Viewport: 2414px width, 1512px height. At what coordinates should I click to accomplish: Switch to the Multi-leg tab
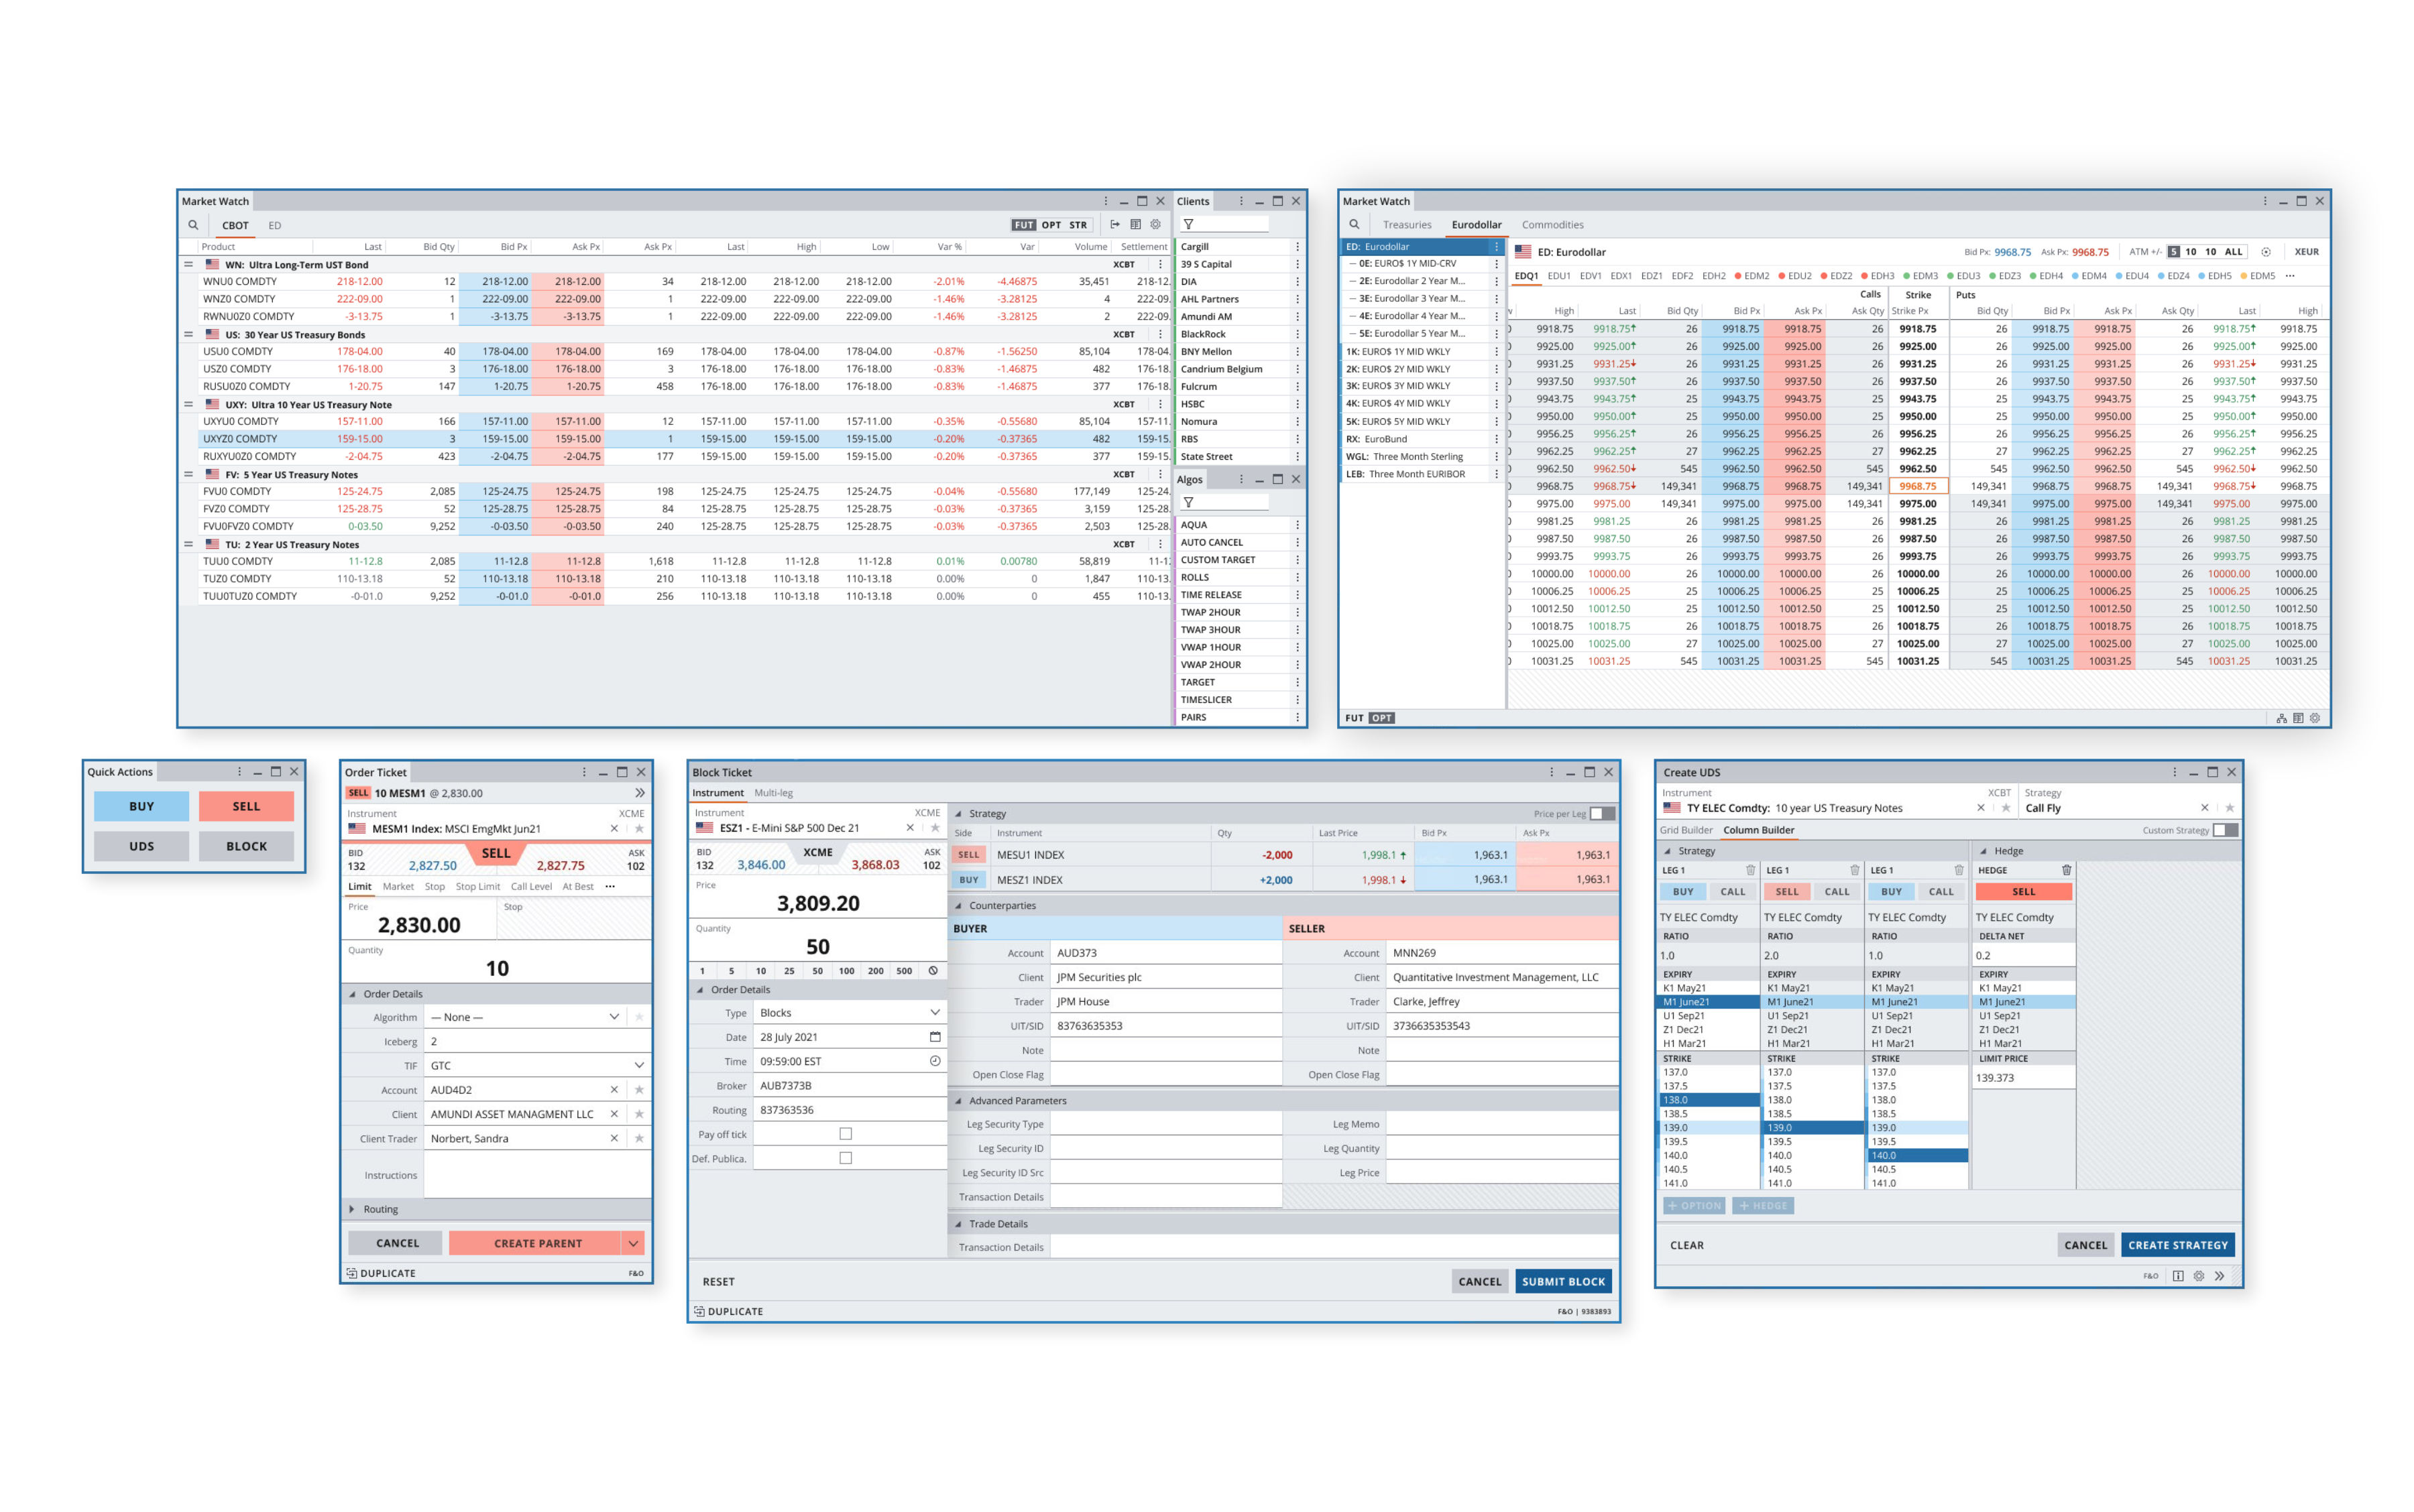772,793
